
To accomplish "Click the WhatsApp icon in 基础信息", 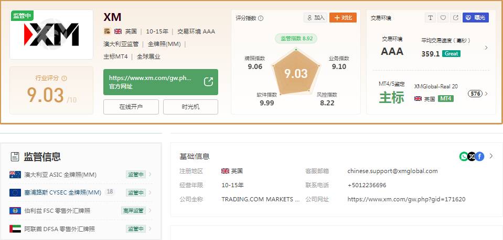I will 464,156.
